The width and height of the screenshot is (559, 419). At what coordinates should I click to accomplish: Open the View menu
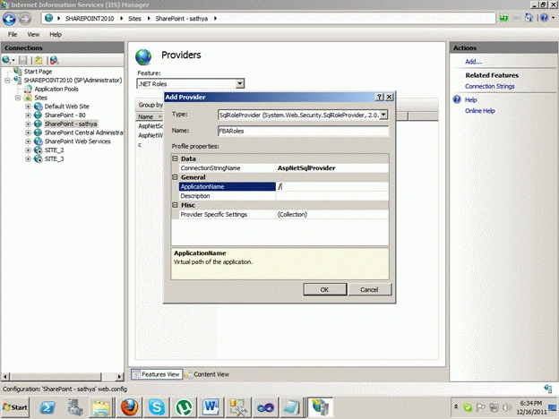tap(33, 35)
